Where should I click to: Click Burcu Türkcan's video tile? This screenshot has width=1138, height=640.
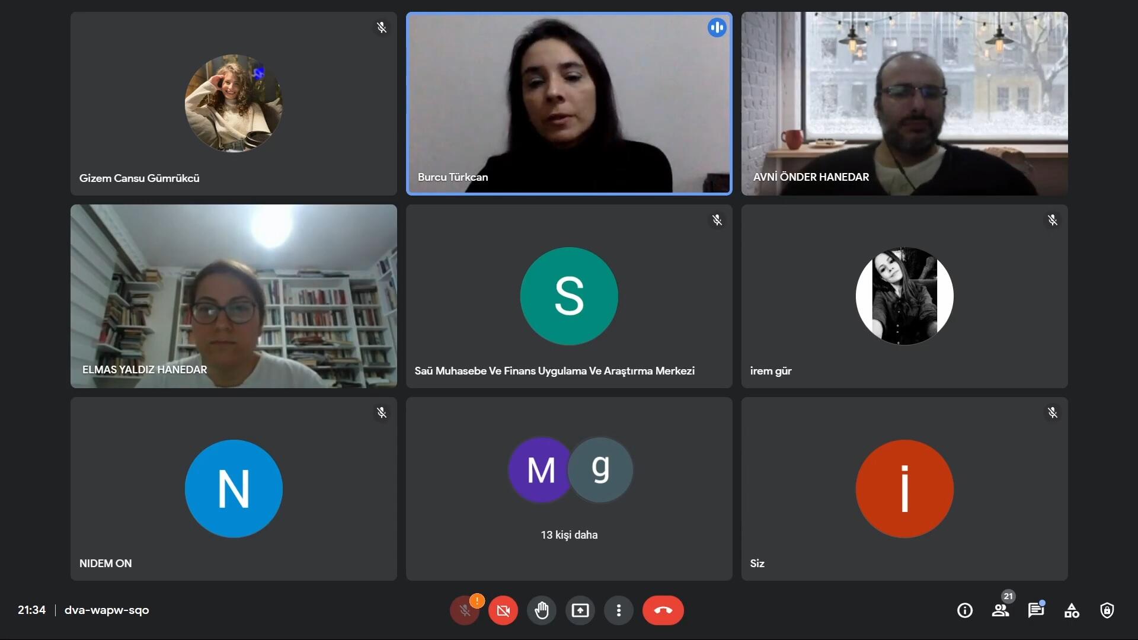(x=569, y=104)
